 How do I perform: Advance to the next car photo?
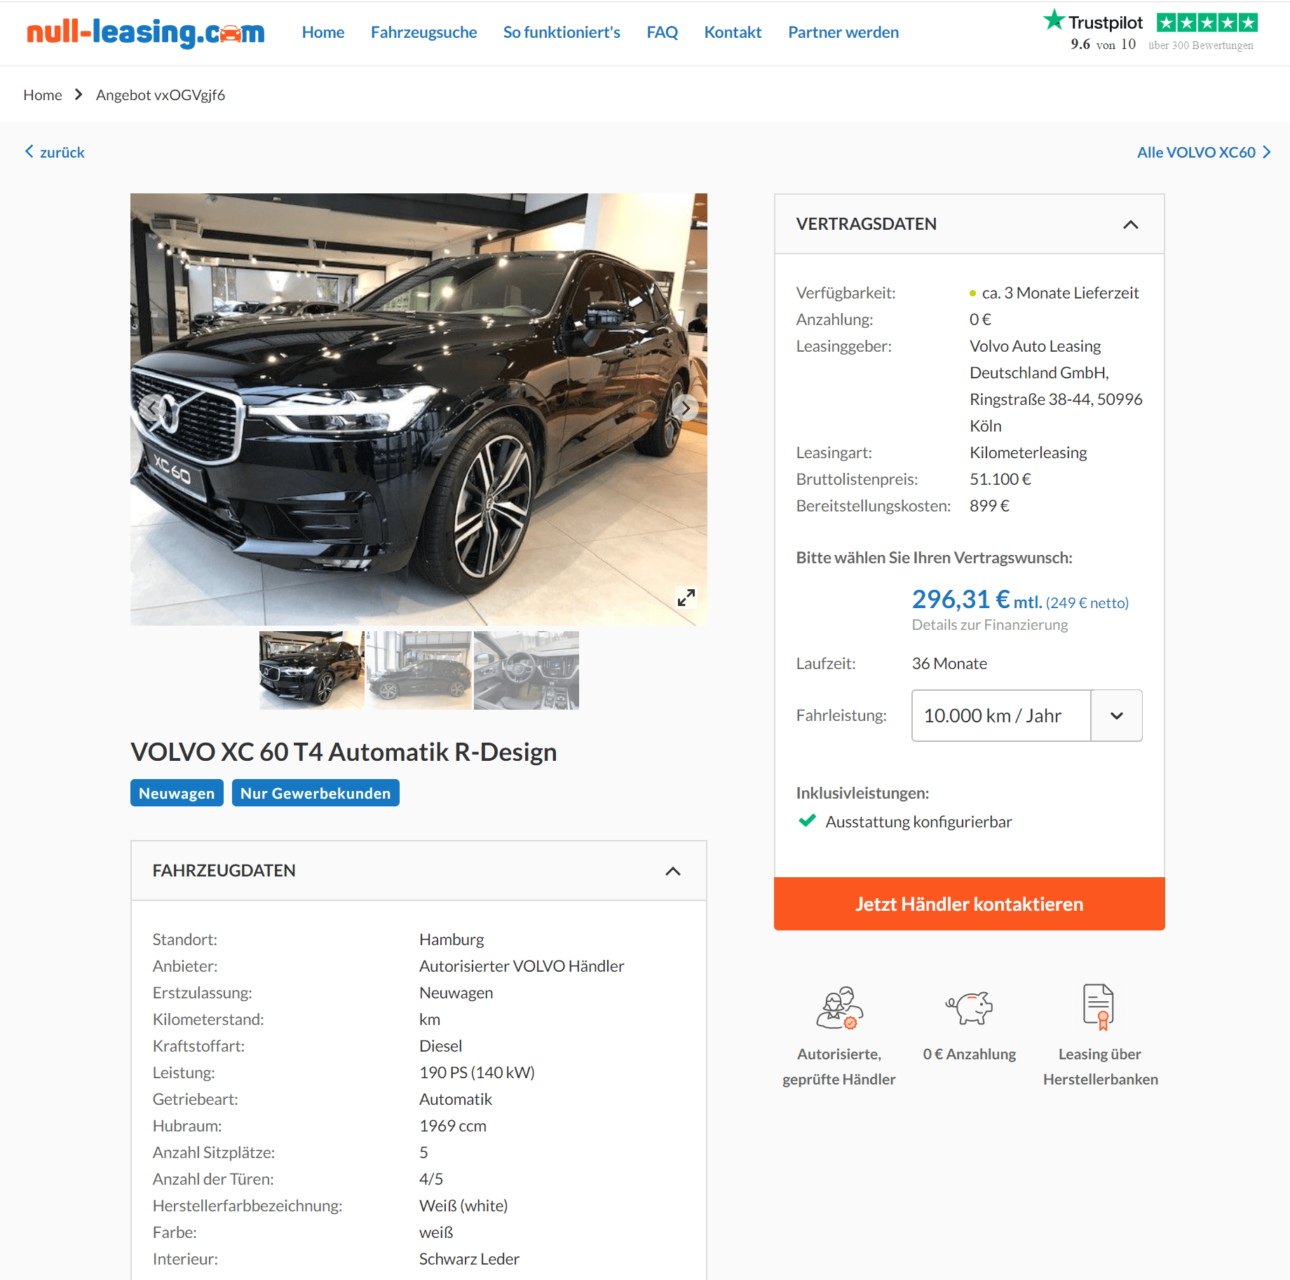click(x=685, y=408)
